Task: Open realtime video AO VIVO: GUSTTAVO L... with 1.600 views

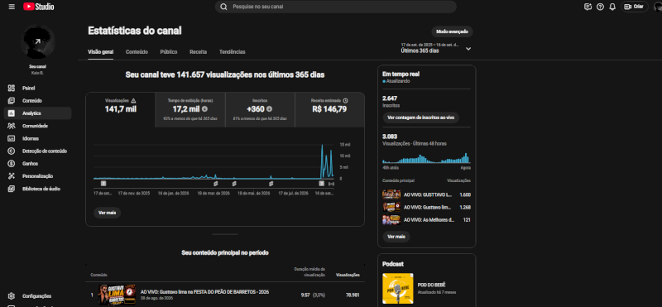Action: tap(426, 194)
